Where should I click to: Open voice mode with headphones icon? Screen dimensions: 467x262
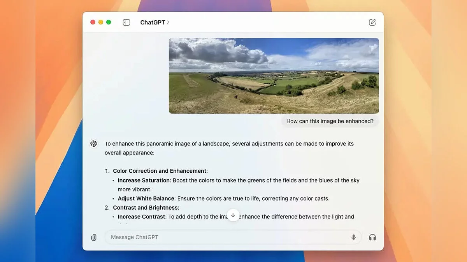click(372, 237)
